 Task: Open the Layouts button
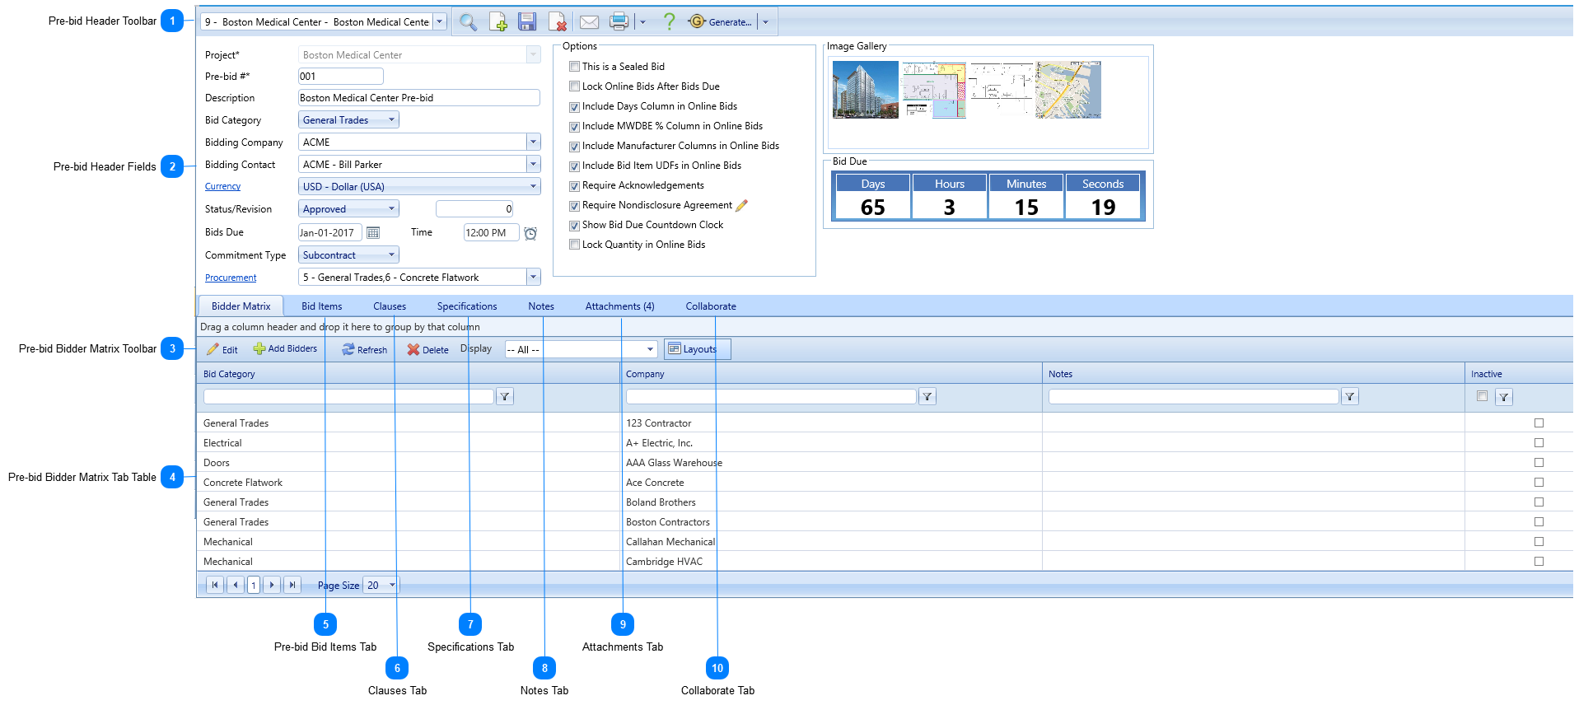click(697, 349)
